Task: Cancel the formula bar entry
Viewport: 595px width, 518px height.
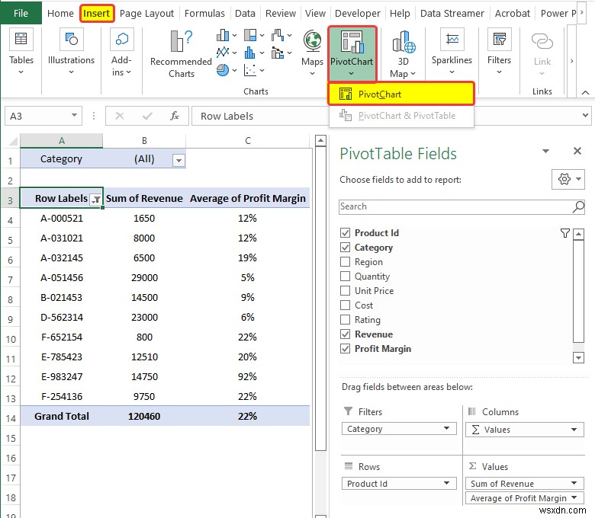Action: point(120,116)
